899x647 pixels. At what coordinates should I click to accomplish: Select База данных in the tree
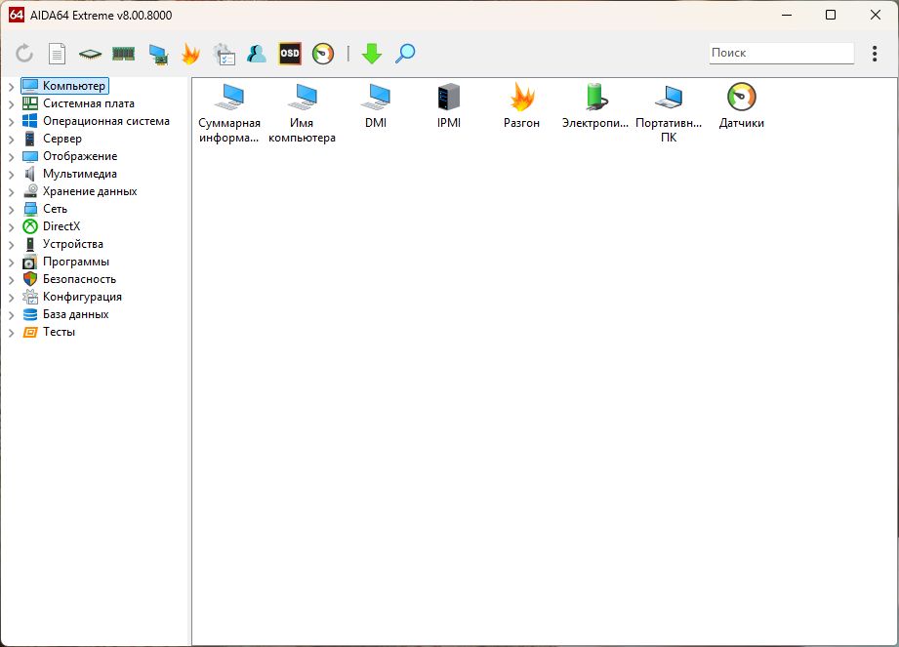[x=65, y=314]
